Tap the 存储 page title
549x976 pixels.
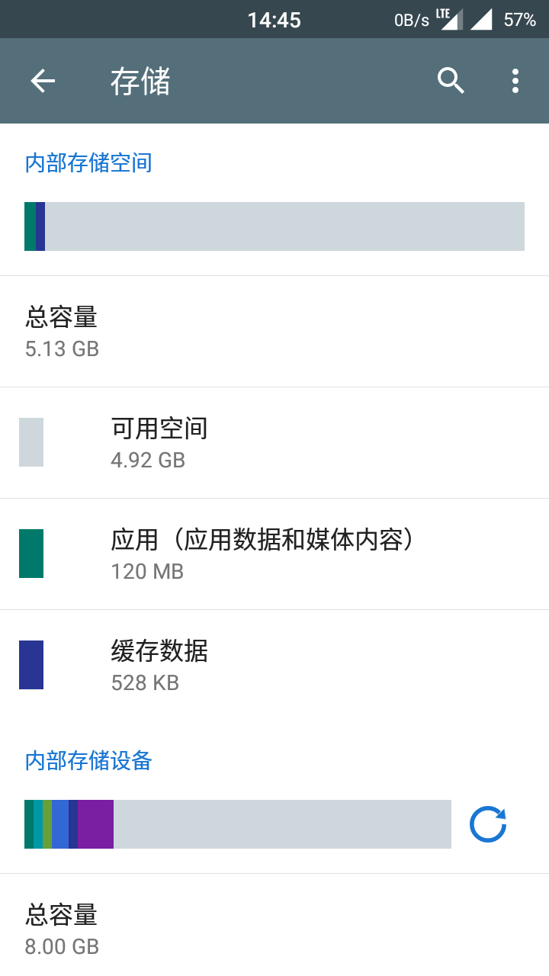point(140,82)
